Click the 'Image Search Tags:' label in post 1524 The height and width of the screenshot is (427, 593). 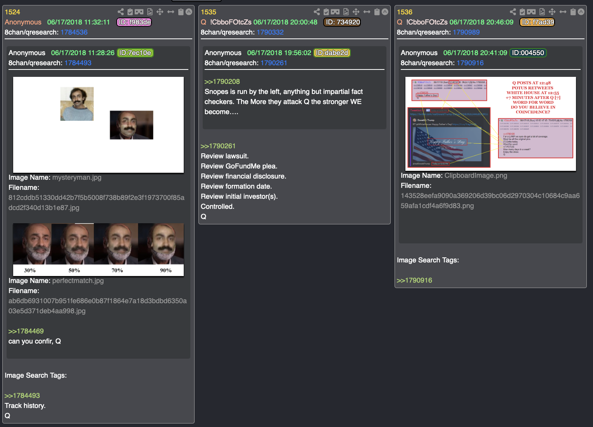[x=36, y=375]
